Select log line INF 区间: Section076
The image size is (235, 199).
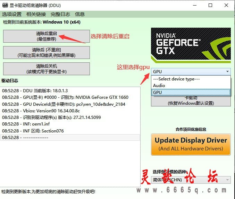click(70, 131)
